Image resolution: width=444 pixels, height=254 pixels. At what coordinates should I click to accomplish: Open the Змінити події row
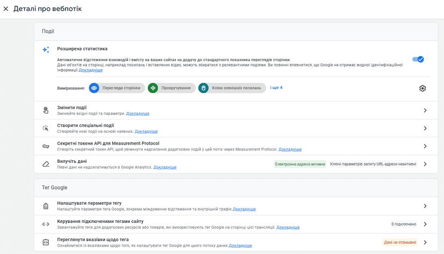click(x=236, y=110)
